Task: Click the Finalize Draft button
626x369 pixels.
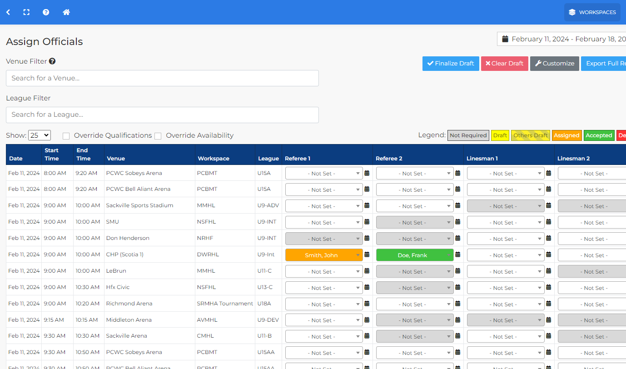Action: pos(451,64)
